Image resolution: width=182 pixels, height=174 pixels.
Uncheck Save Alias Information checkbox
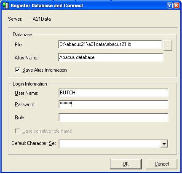17,70
